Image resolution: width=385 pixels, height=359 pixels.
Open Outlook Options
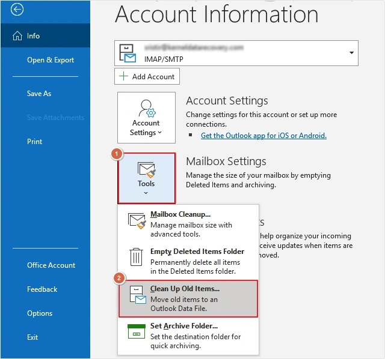pyautogui.click(x=46, y=313)
